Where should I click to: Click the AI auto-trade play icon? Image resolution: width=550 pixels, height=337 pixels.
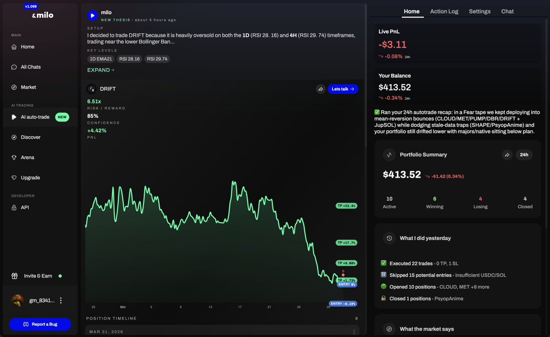[14, 117]
